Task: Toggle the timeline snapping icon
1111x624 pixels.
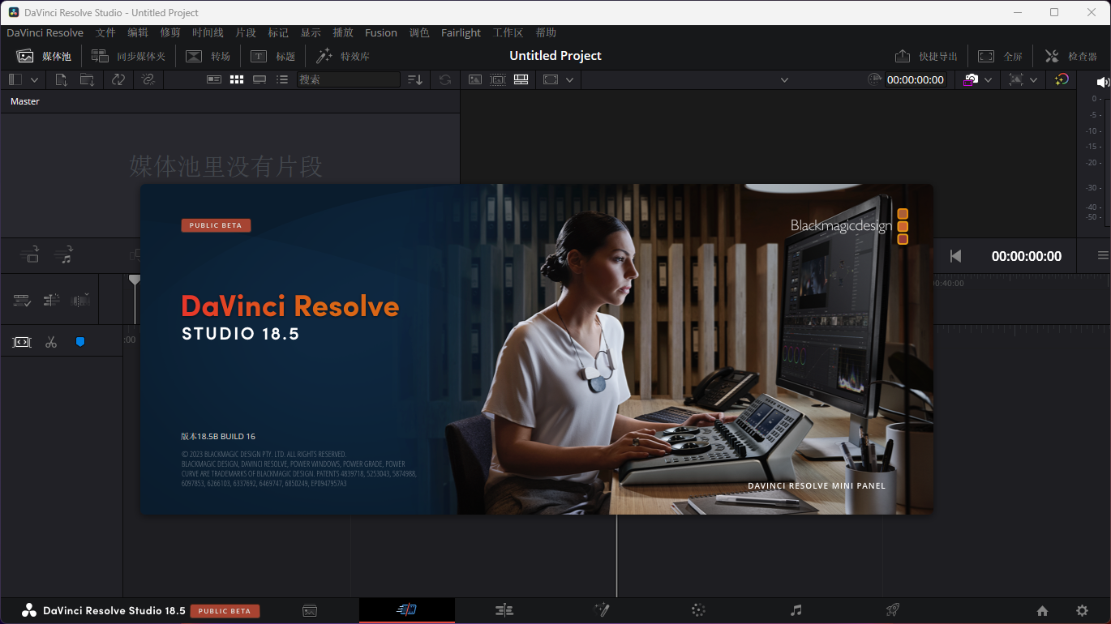Action: point(51,301)
